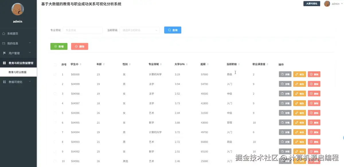Tick the checkbox for row S04991

(x=55, y=161)
